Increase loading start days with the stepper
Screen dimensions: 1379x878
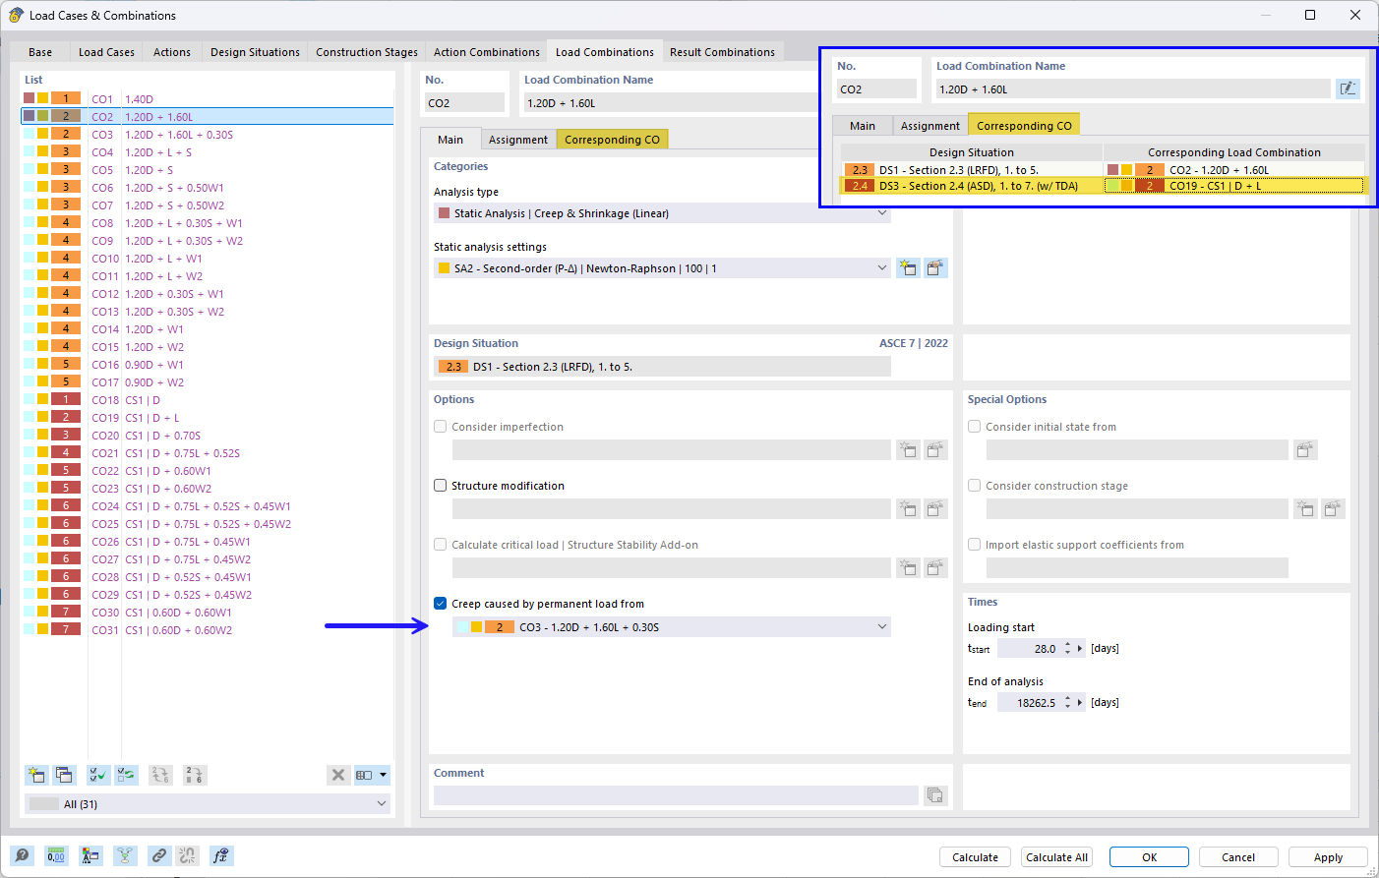coord(1068,643)
